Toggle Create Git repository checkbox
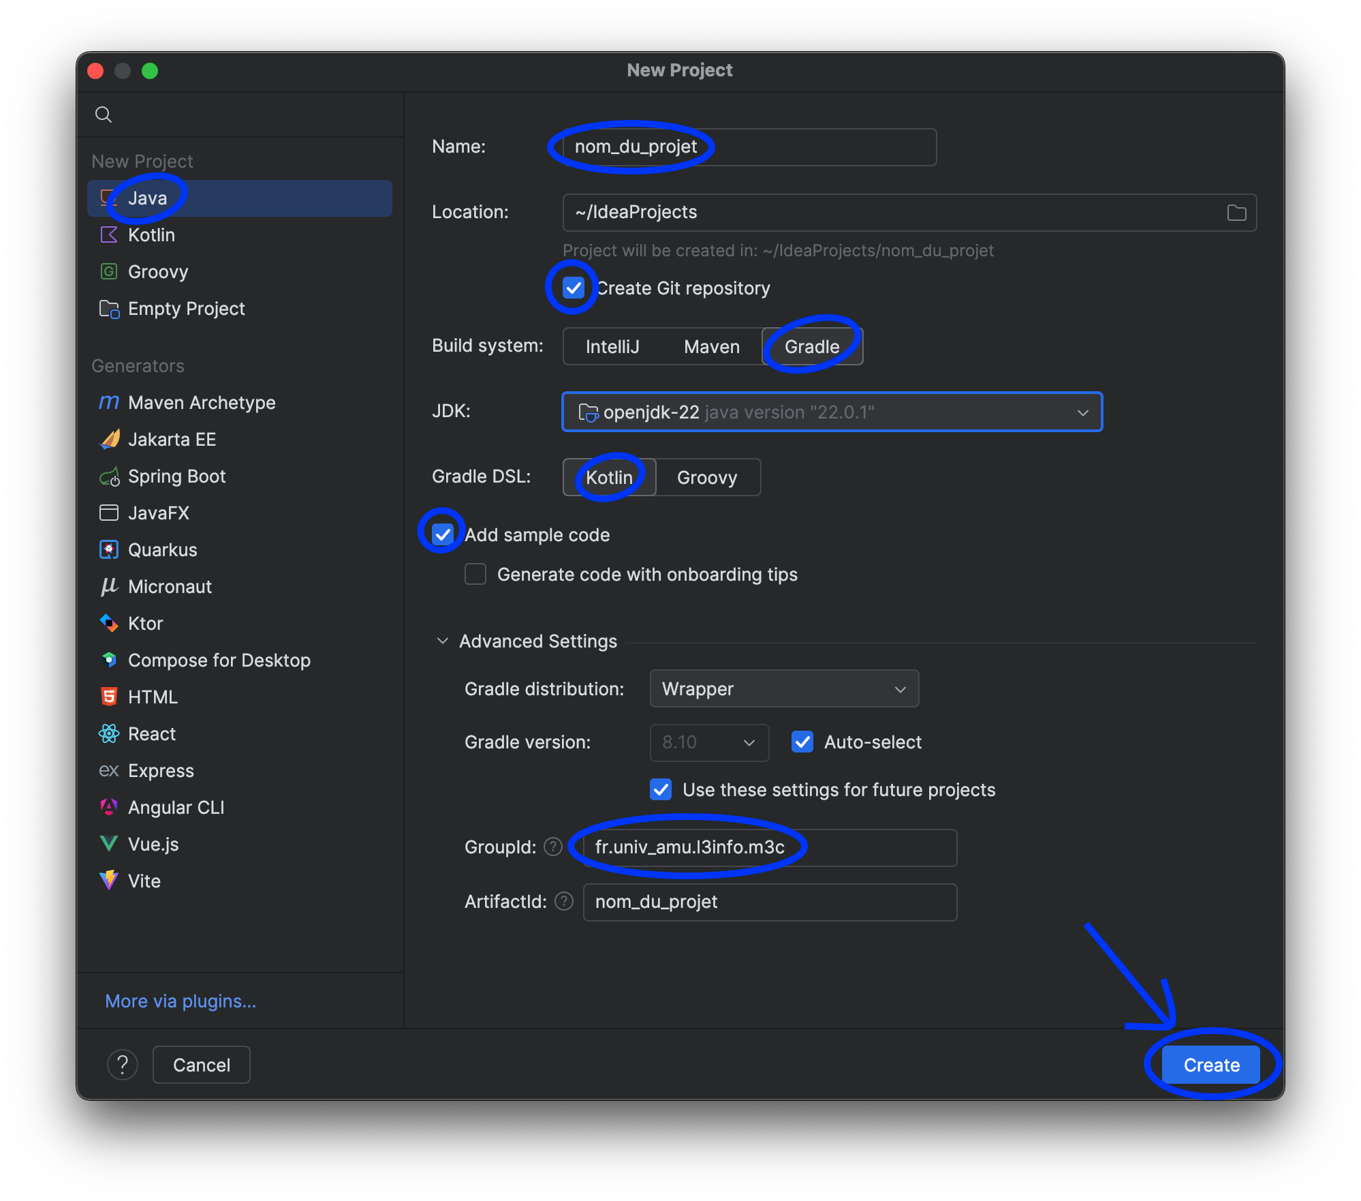The height and width of the screenshot is (1201, 1361). pos(574,288)
